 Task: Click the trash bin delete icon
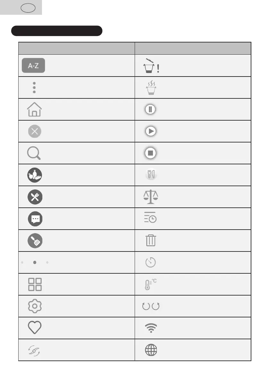[x=151, y=241]
